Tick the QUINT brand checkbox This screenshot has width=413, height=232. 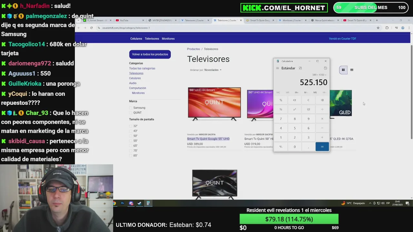[131, 113]
